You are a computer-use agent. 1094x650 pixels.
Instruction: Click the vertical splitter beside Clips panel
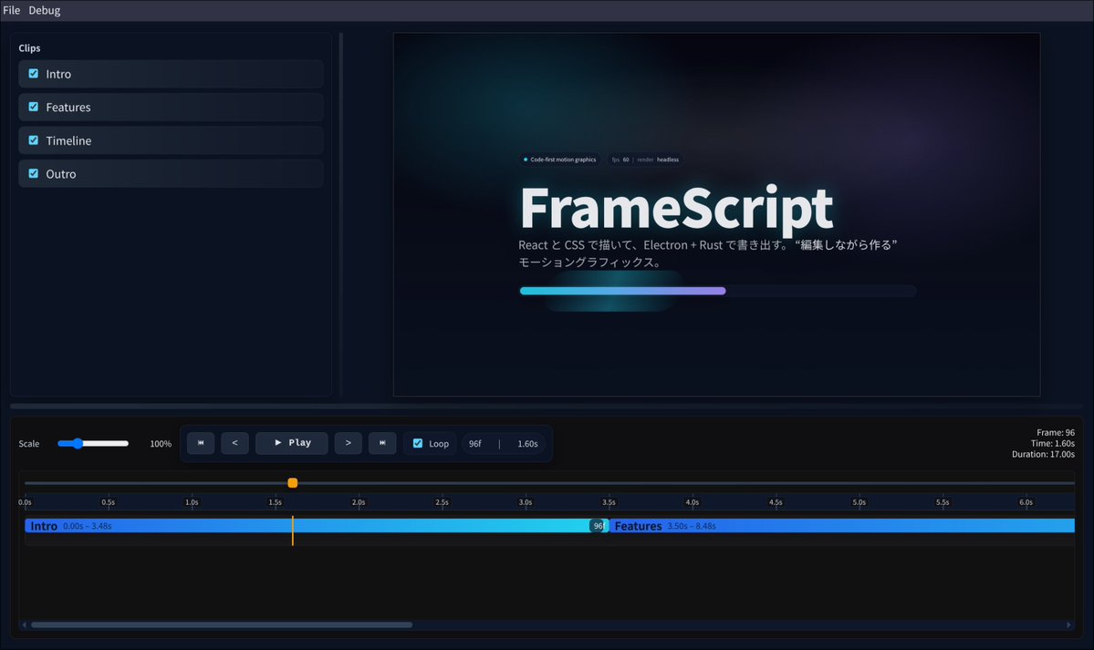coord(340,215)
